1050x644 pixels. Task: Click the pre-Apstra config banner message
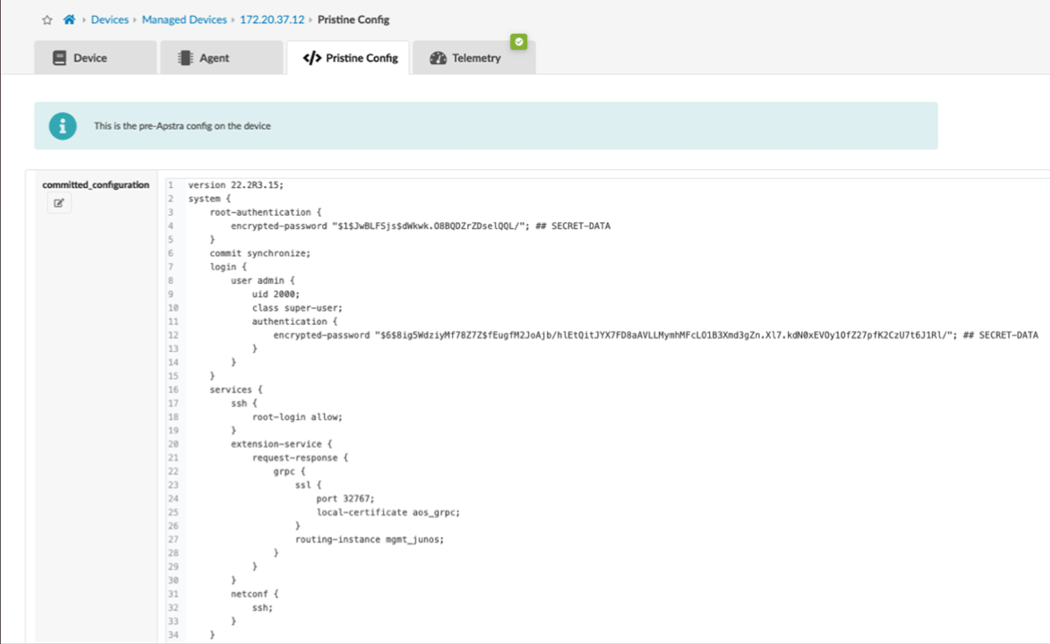point(182,126)
